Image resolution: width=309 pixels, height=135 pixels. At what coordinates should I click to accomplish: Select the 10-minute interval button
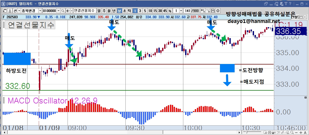coord(150,11)
